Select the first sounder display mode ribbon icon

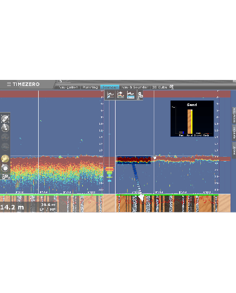tap(110, 95)
